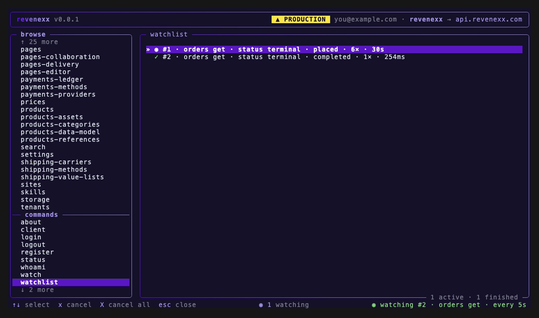This screenshot has height=318, width=539.
Task: Select the highlighted watchlist command
Action: [x=71, y=282]
